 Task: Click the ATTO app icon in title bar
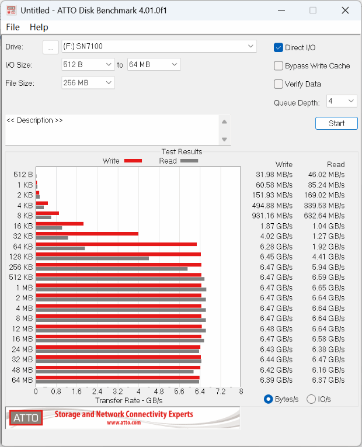pos(11,11)
